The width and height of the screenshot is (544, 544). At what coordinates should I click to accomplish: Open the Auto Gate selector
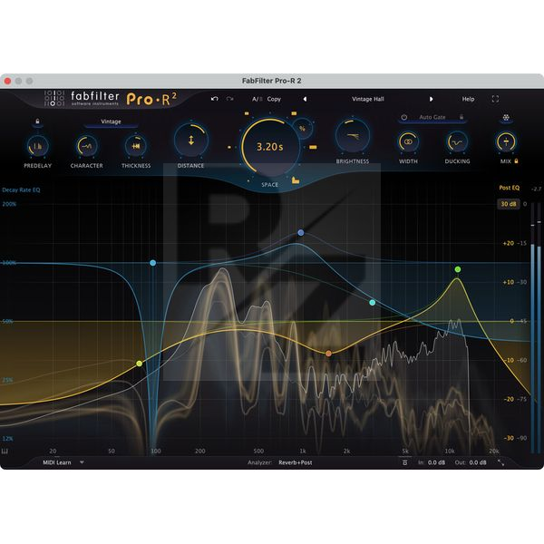[x=432, y=117]
